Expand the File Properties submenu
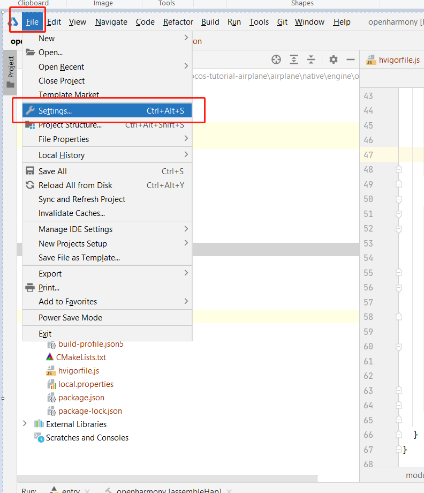 click(x=107, y=139)
